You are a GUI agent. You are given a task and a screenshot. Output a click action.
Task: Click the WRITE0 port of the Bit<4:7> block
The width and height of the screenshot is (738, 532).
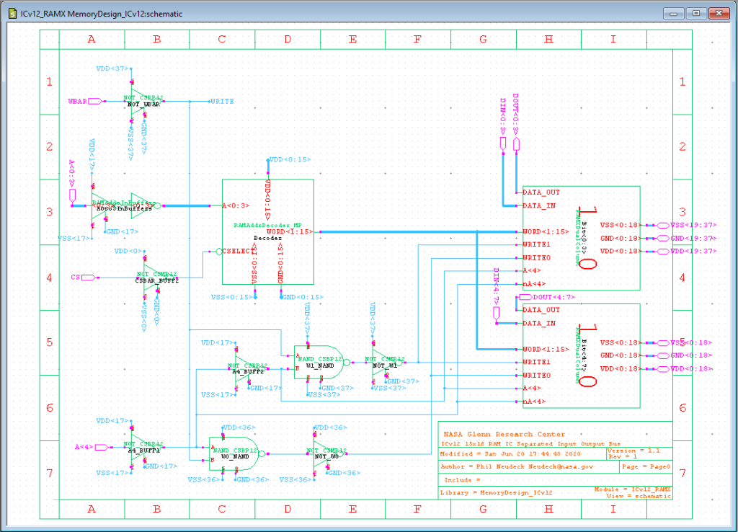tap(536, 376)
